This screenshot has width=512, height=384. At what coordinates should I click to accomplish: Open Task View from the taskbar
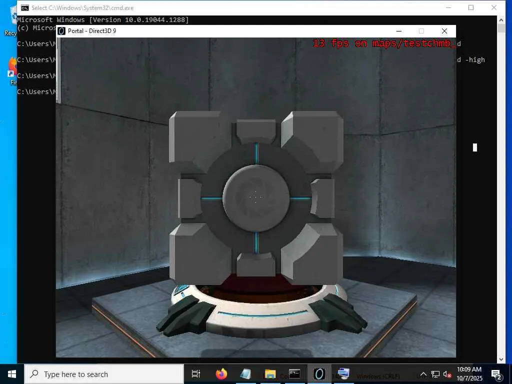point(196,374)
